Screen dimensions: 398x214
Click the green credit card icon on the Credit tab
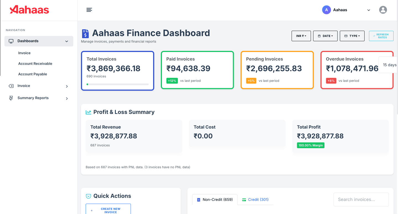click(x=244, y=199)
